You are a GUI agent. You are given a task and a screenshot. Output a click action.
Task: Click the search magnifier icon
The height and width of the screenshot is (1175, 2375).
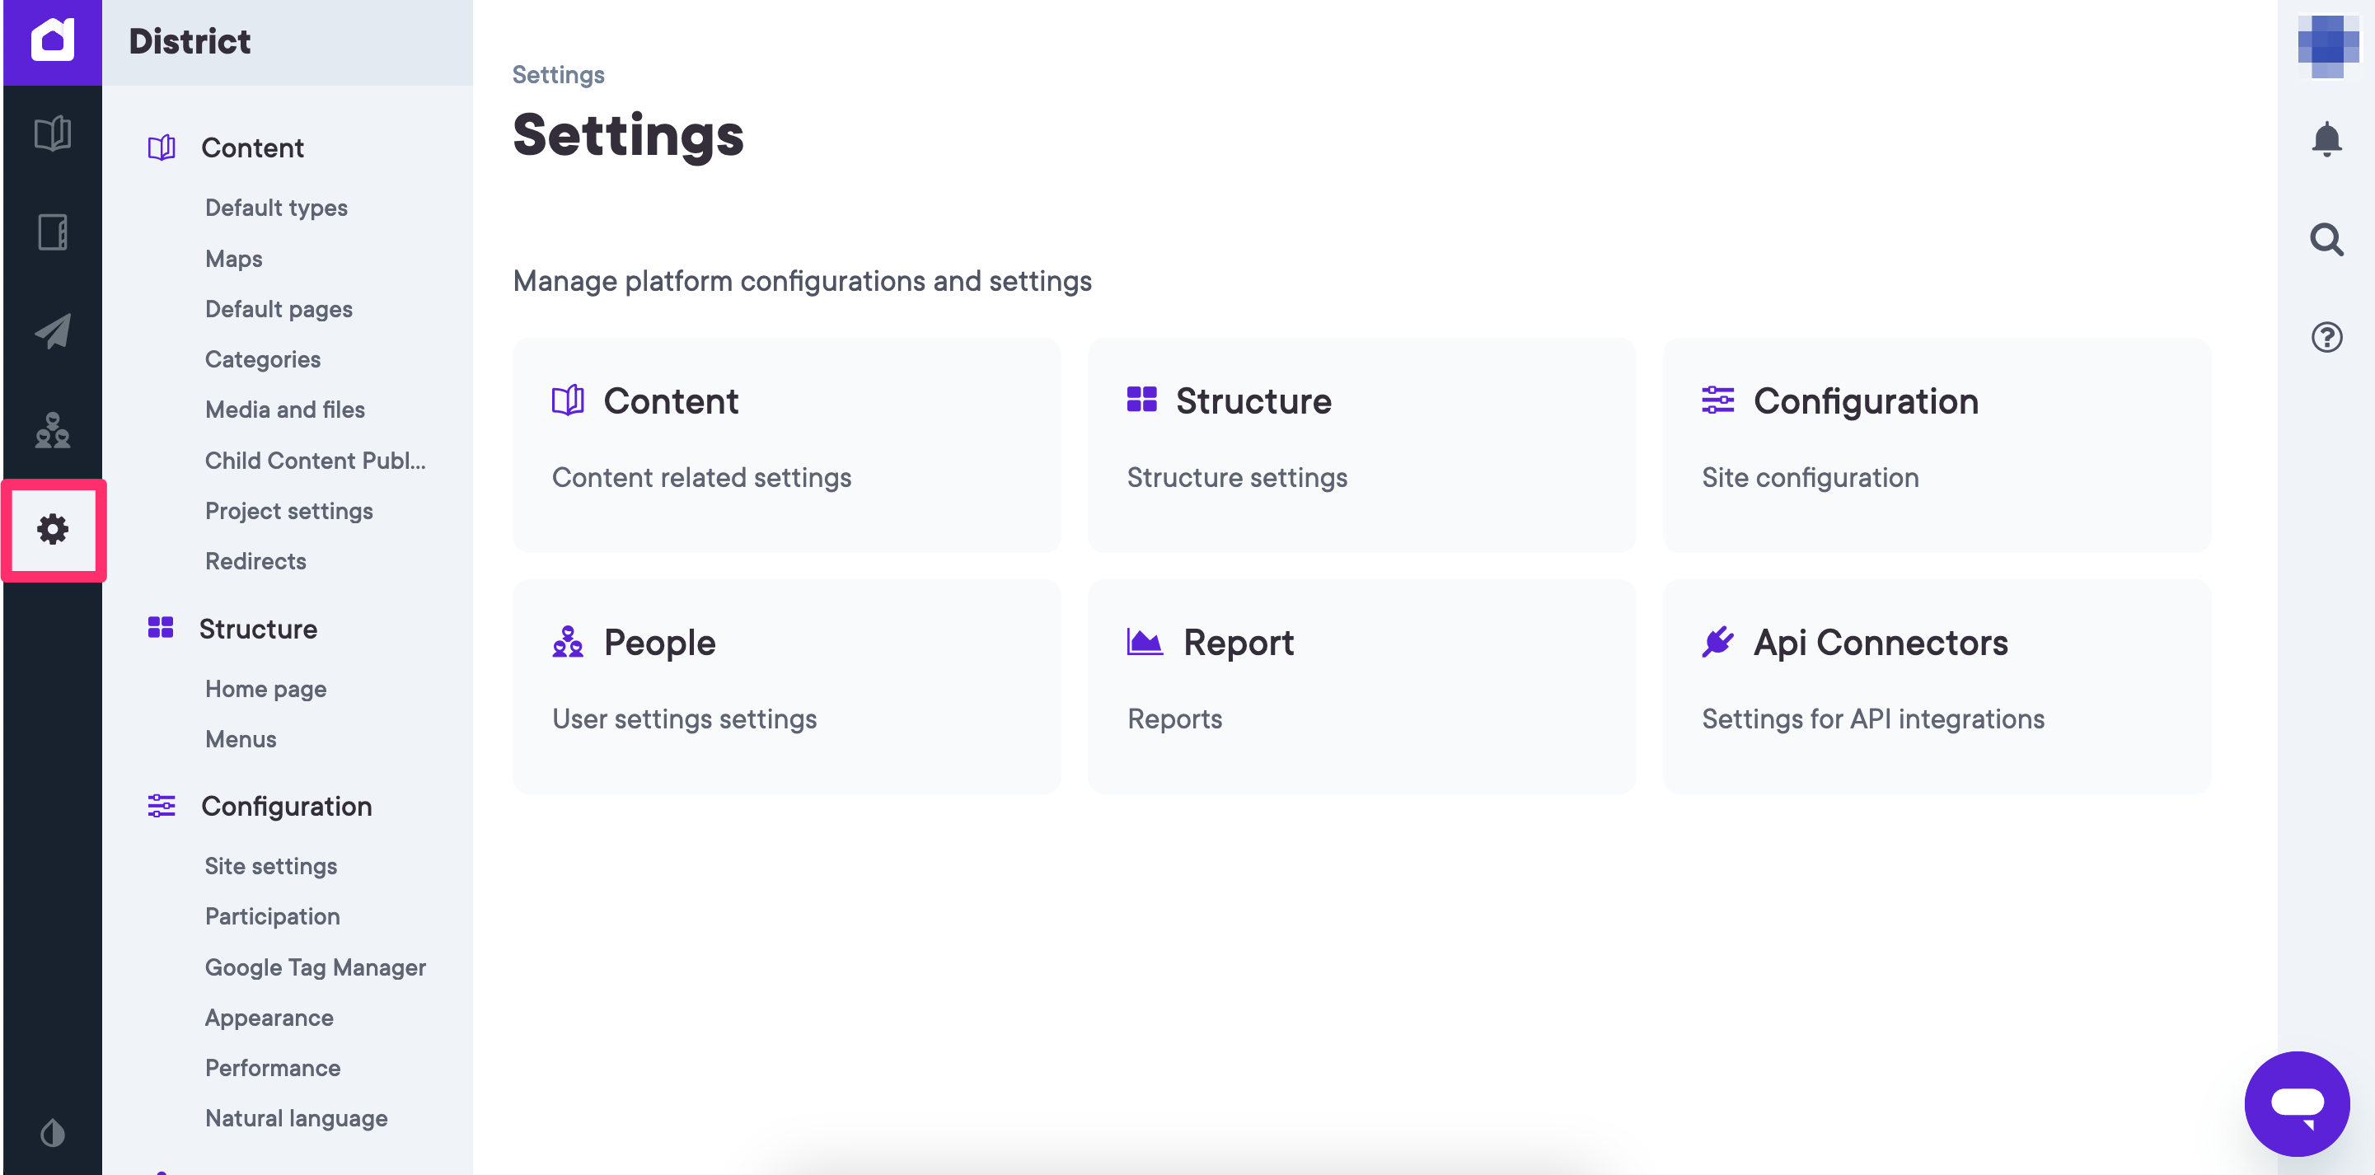pos(2326,240)
